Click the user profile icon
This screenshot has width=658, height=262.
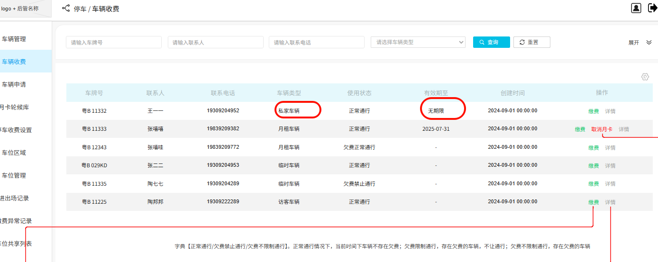coord(636,8)
